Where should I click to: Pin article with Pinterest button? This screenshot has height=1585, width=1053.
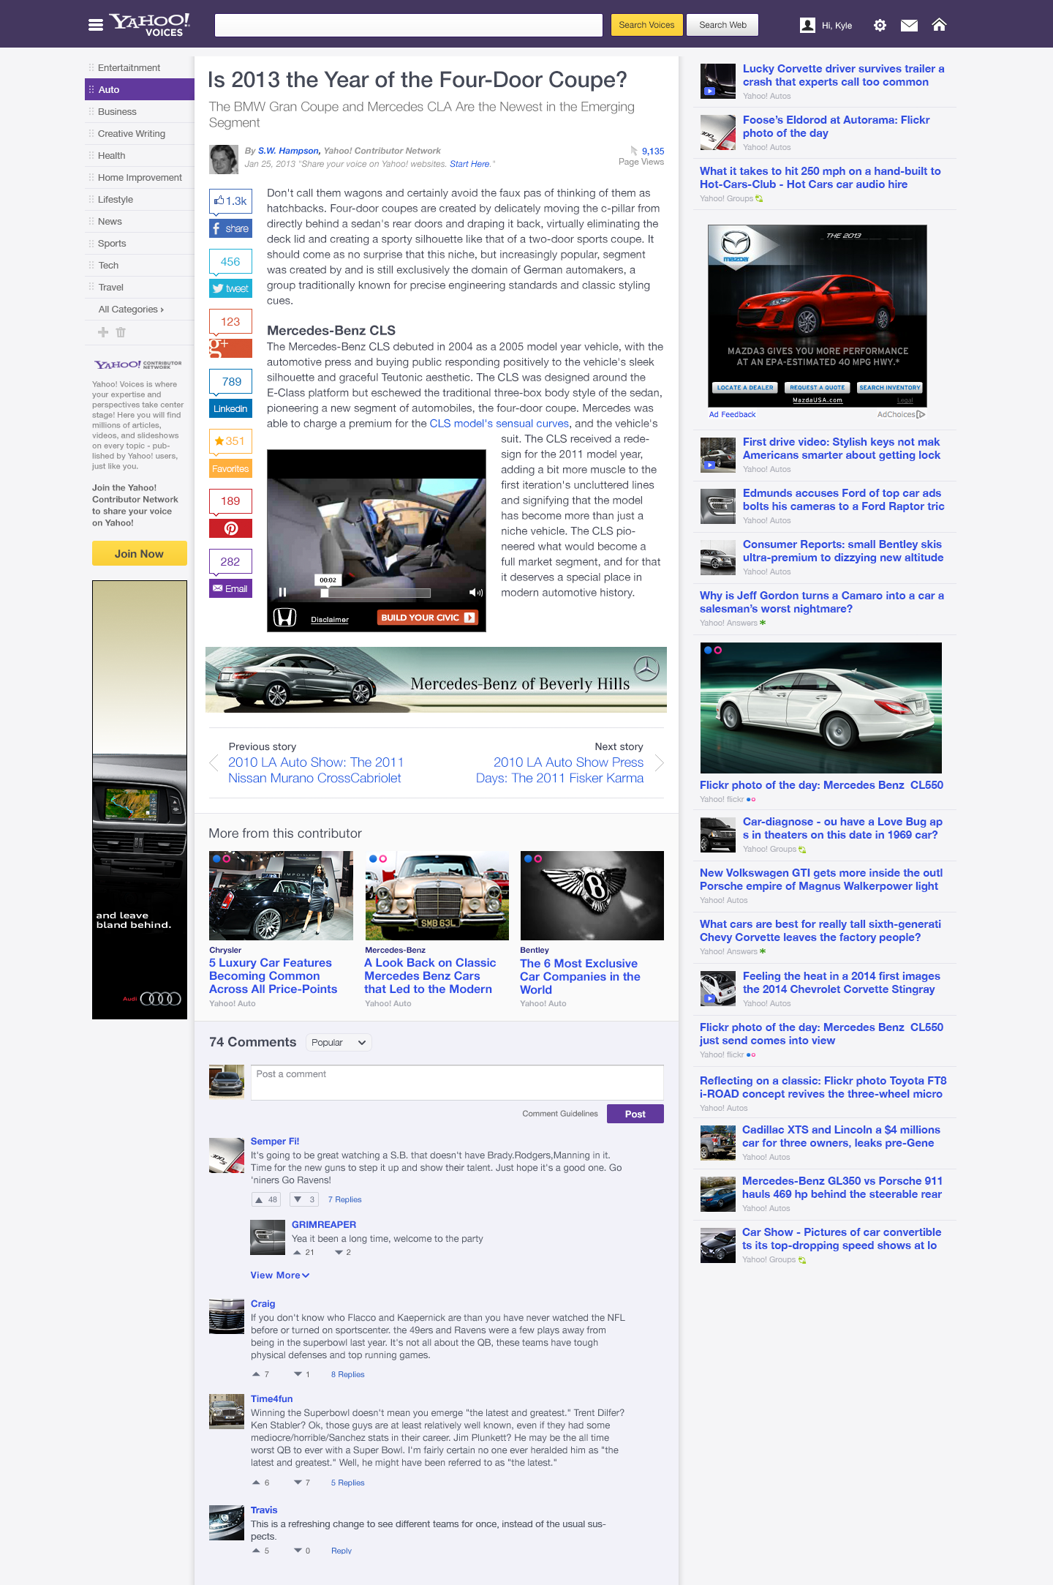tap(230, 528)
